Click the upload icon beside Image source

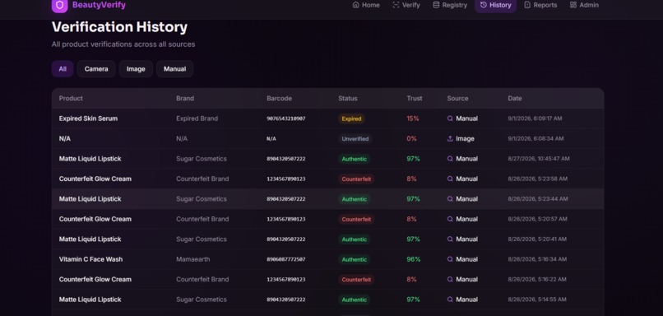click(x=450, y=138)
